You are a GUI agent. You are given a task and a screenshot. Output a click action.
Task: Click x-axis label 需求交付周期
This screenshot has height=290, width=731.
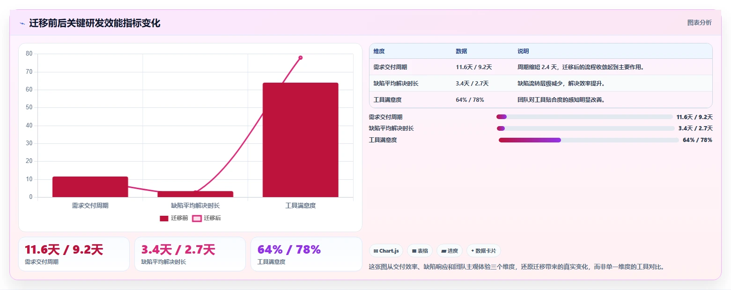tap(90, 205)
